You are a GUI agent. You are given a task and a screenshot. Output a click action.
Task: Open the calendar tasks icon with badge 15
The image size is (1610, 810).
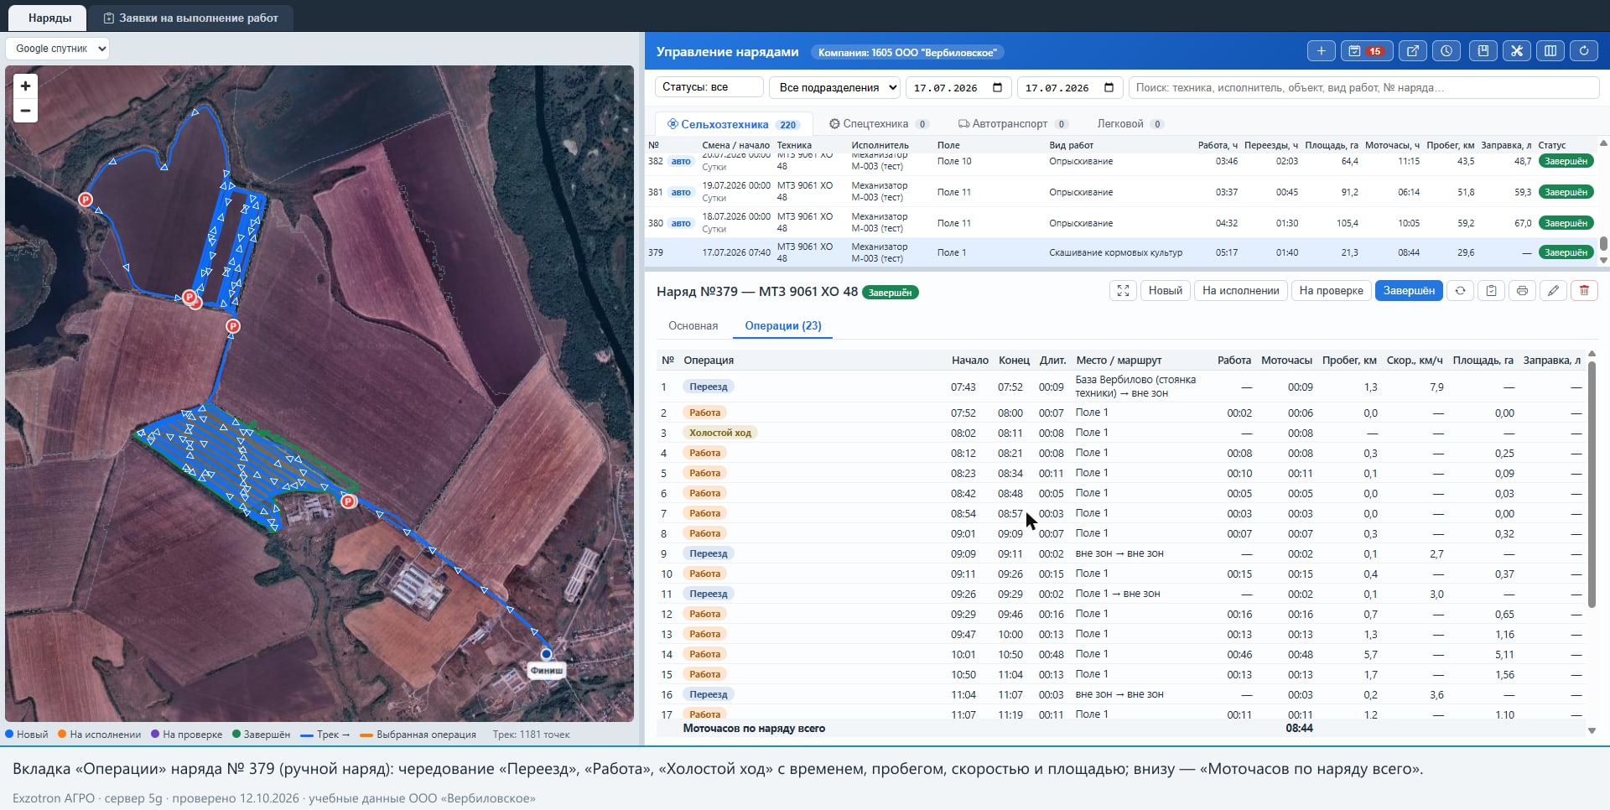(1366, 51)
